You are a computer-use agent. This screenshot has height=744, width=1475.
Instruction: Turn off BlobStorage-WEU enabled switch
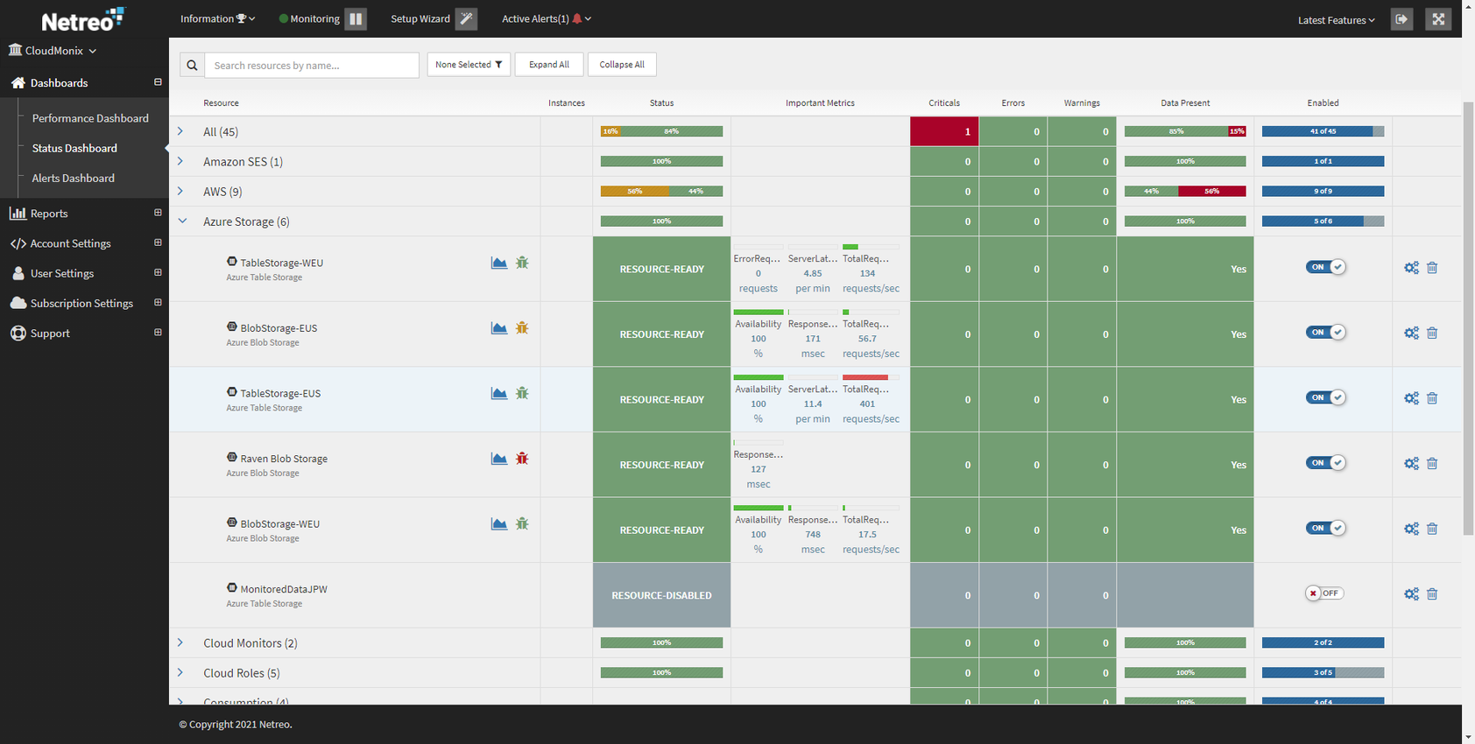(x=1325, y=528)
